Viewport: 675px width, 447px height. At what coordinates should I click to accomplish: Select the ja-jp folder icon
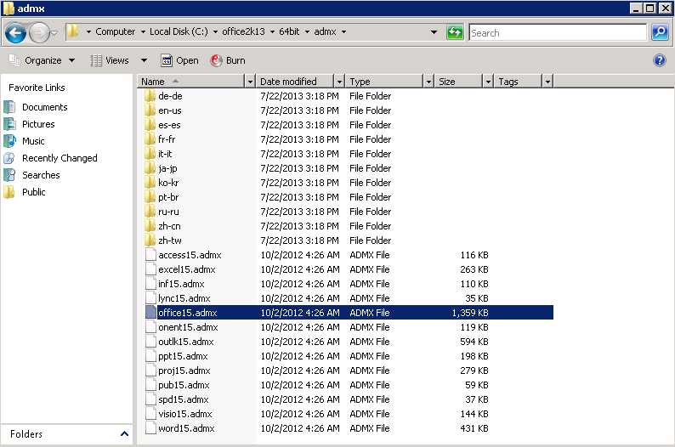coord(150,168)
